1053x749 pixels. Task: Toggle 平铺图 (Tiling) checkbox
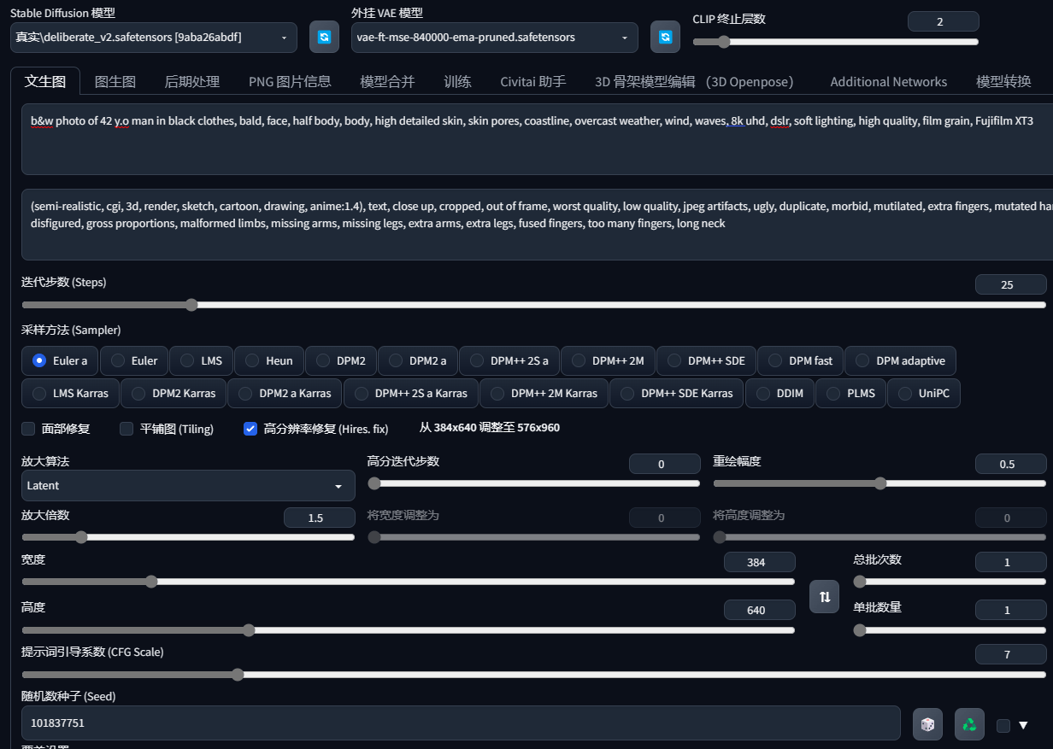(126, 429)
